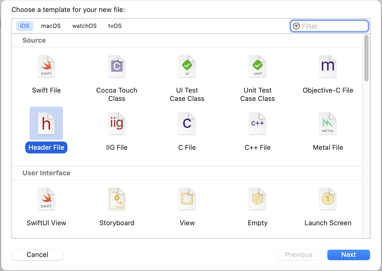Click the 'Launch Screen' label
Image resolution: width=382 pixels, height=271 pixels.
(328, 223)
